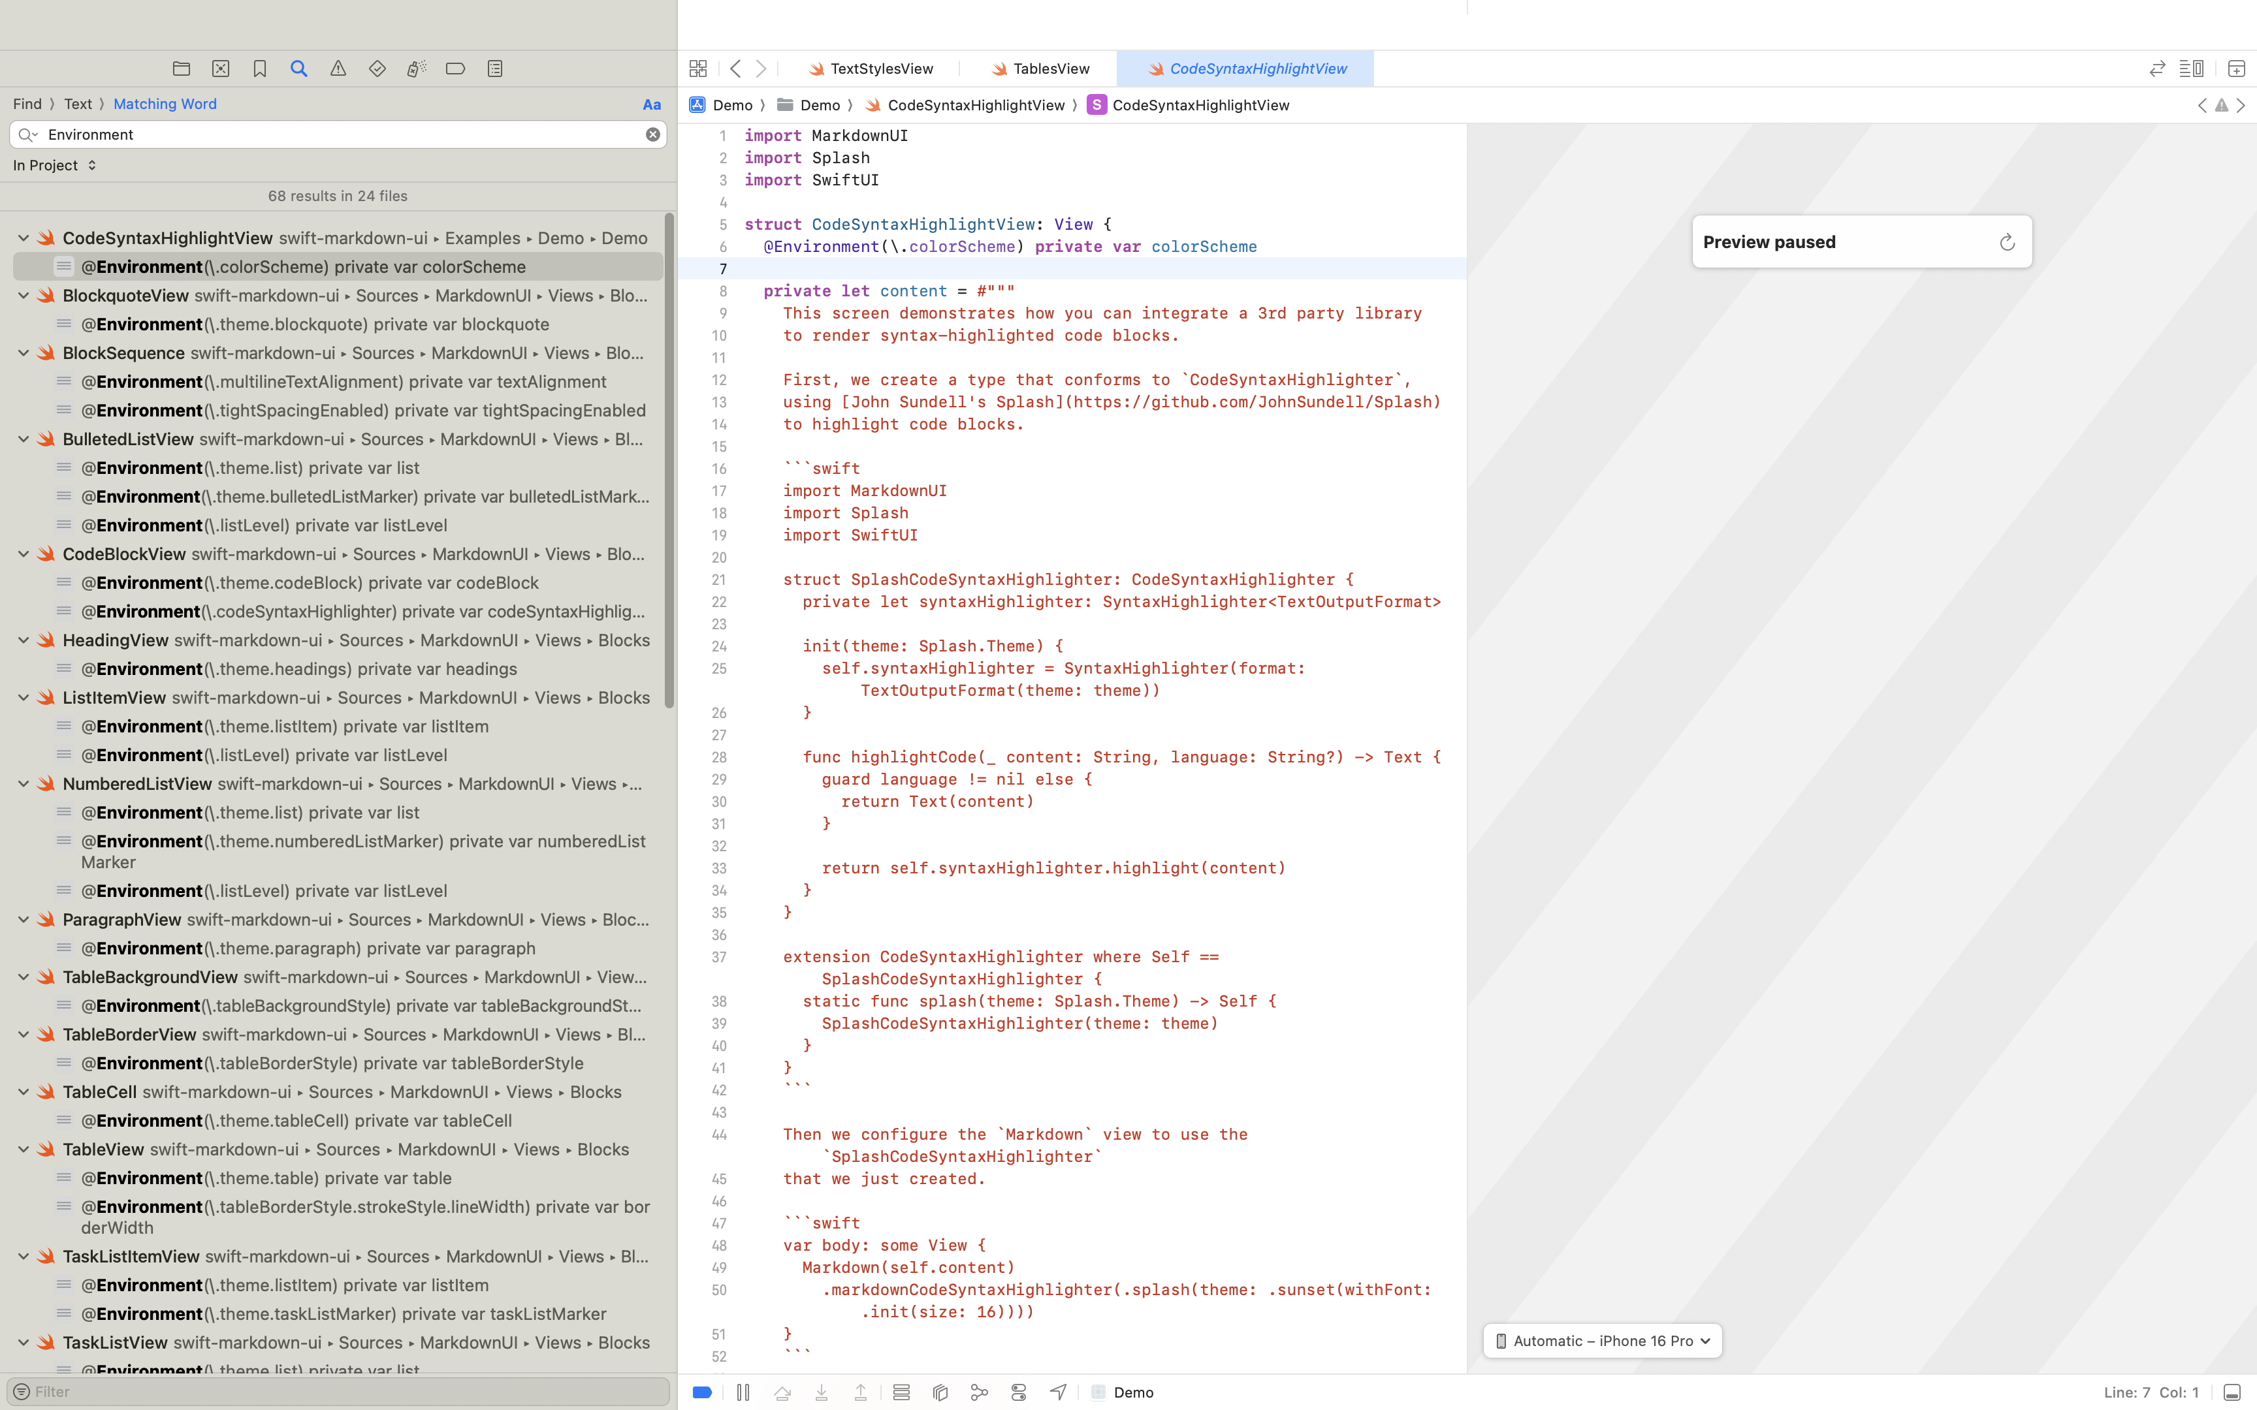Switch to the TextStylesView tab

[880, 68]
